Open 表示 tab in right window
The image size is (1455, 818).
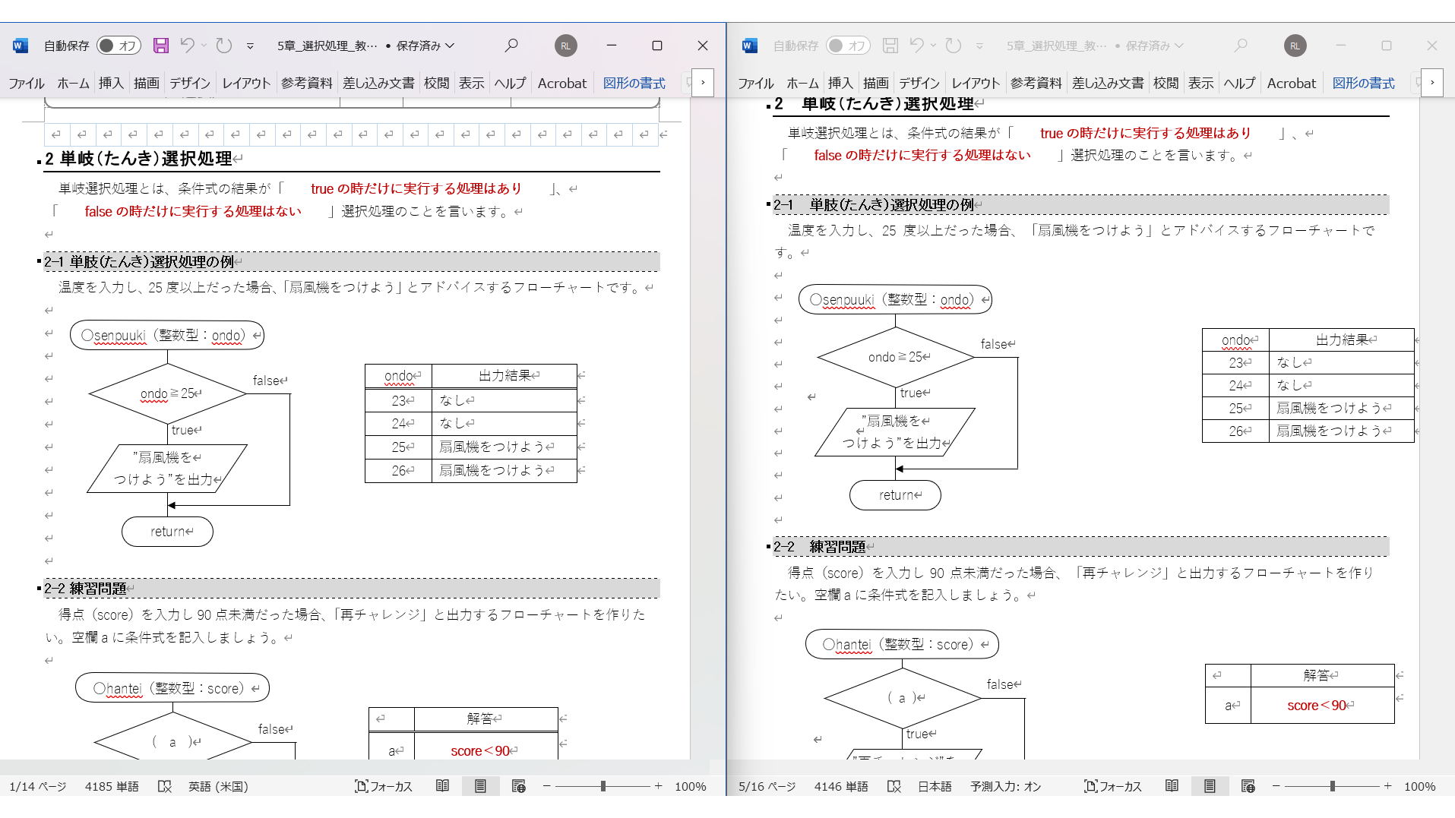click(x=1200, y=83)
